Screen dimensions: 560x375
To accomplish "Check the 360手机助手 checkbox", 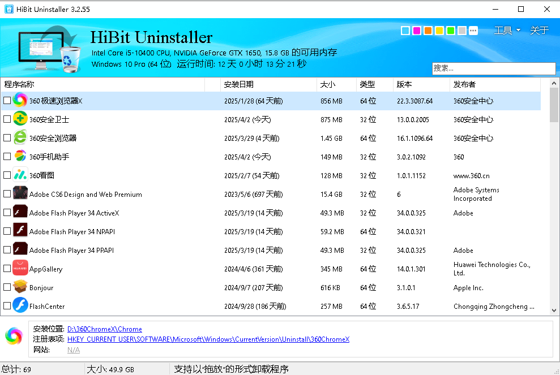I will point(7,157).
